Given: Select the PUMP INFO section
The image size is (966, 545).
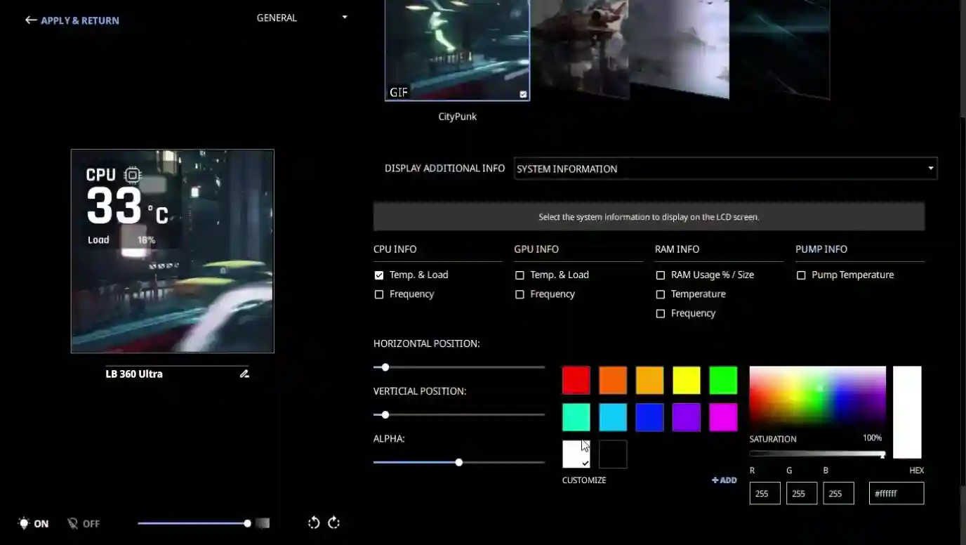Looking at the screenshot, I should [x=821, y=249].
